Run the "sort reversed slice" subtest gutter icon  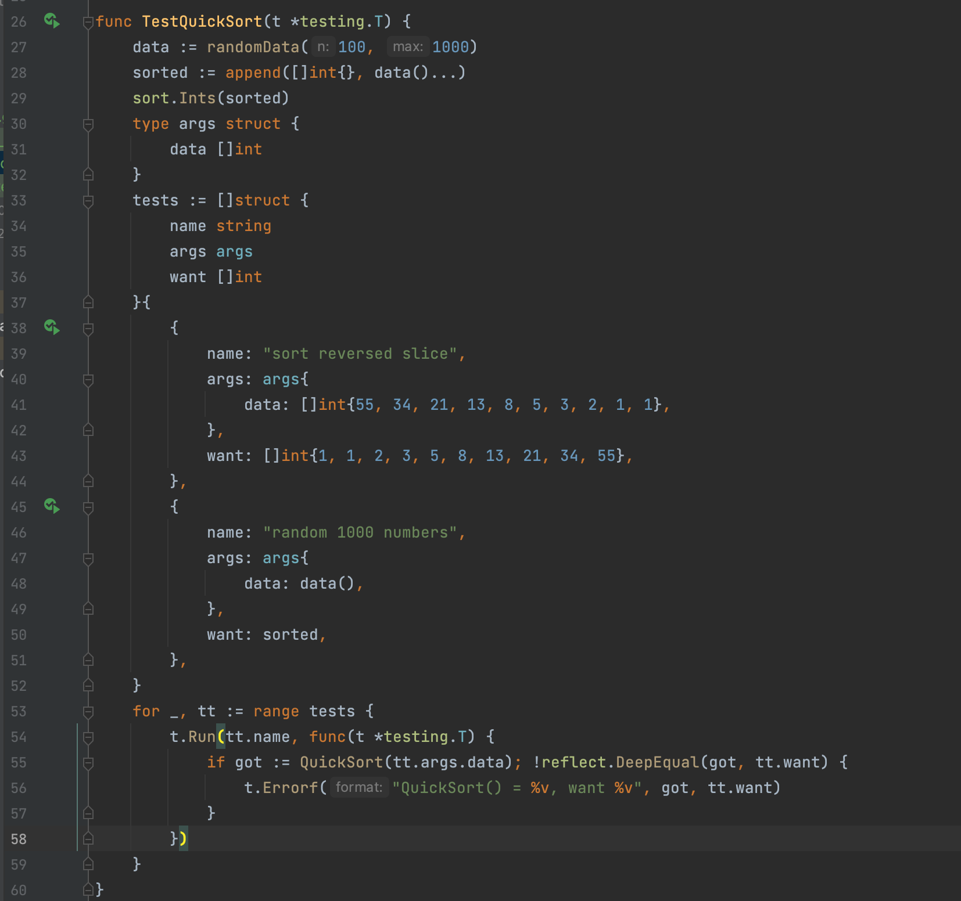click(52, 327)
